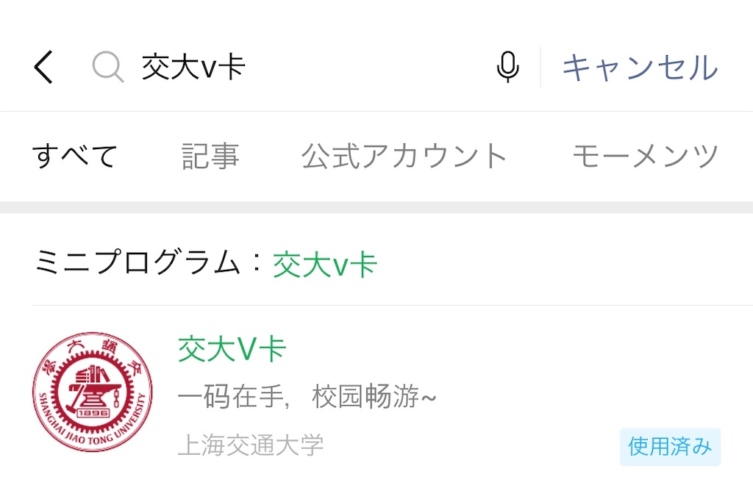Select the すべて tab
753x485 pixels.
tap(74, 156)
